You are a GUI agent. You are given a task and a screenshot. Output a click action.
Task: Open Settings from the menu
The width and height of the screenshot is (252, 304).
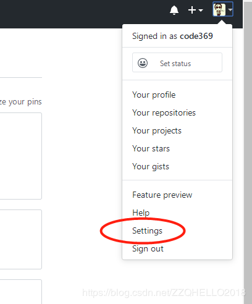[x=147, y=230]
